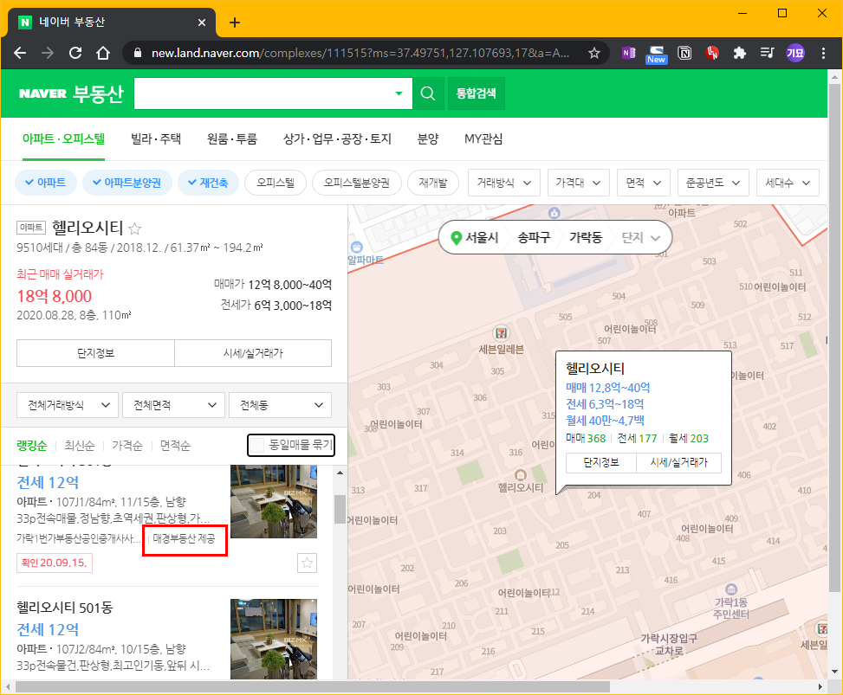Screen dimensions: 843x695
Task: Click the 알파마트 map marker icon
Action: click(x=356, y=248)
